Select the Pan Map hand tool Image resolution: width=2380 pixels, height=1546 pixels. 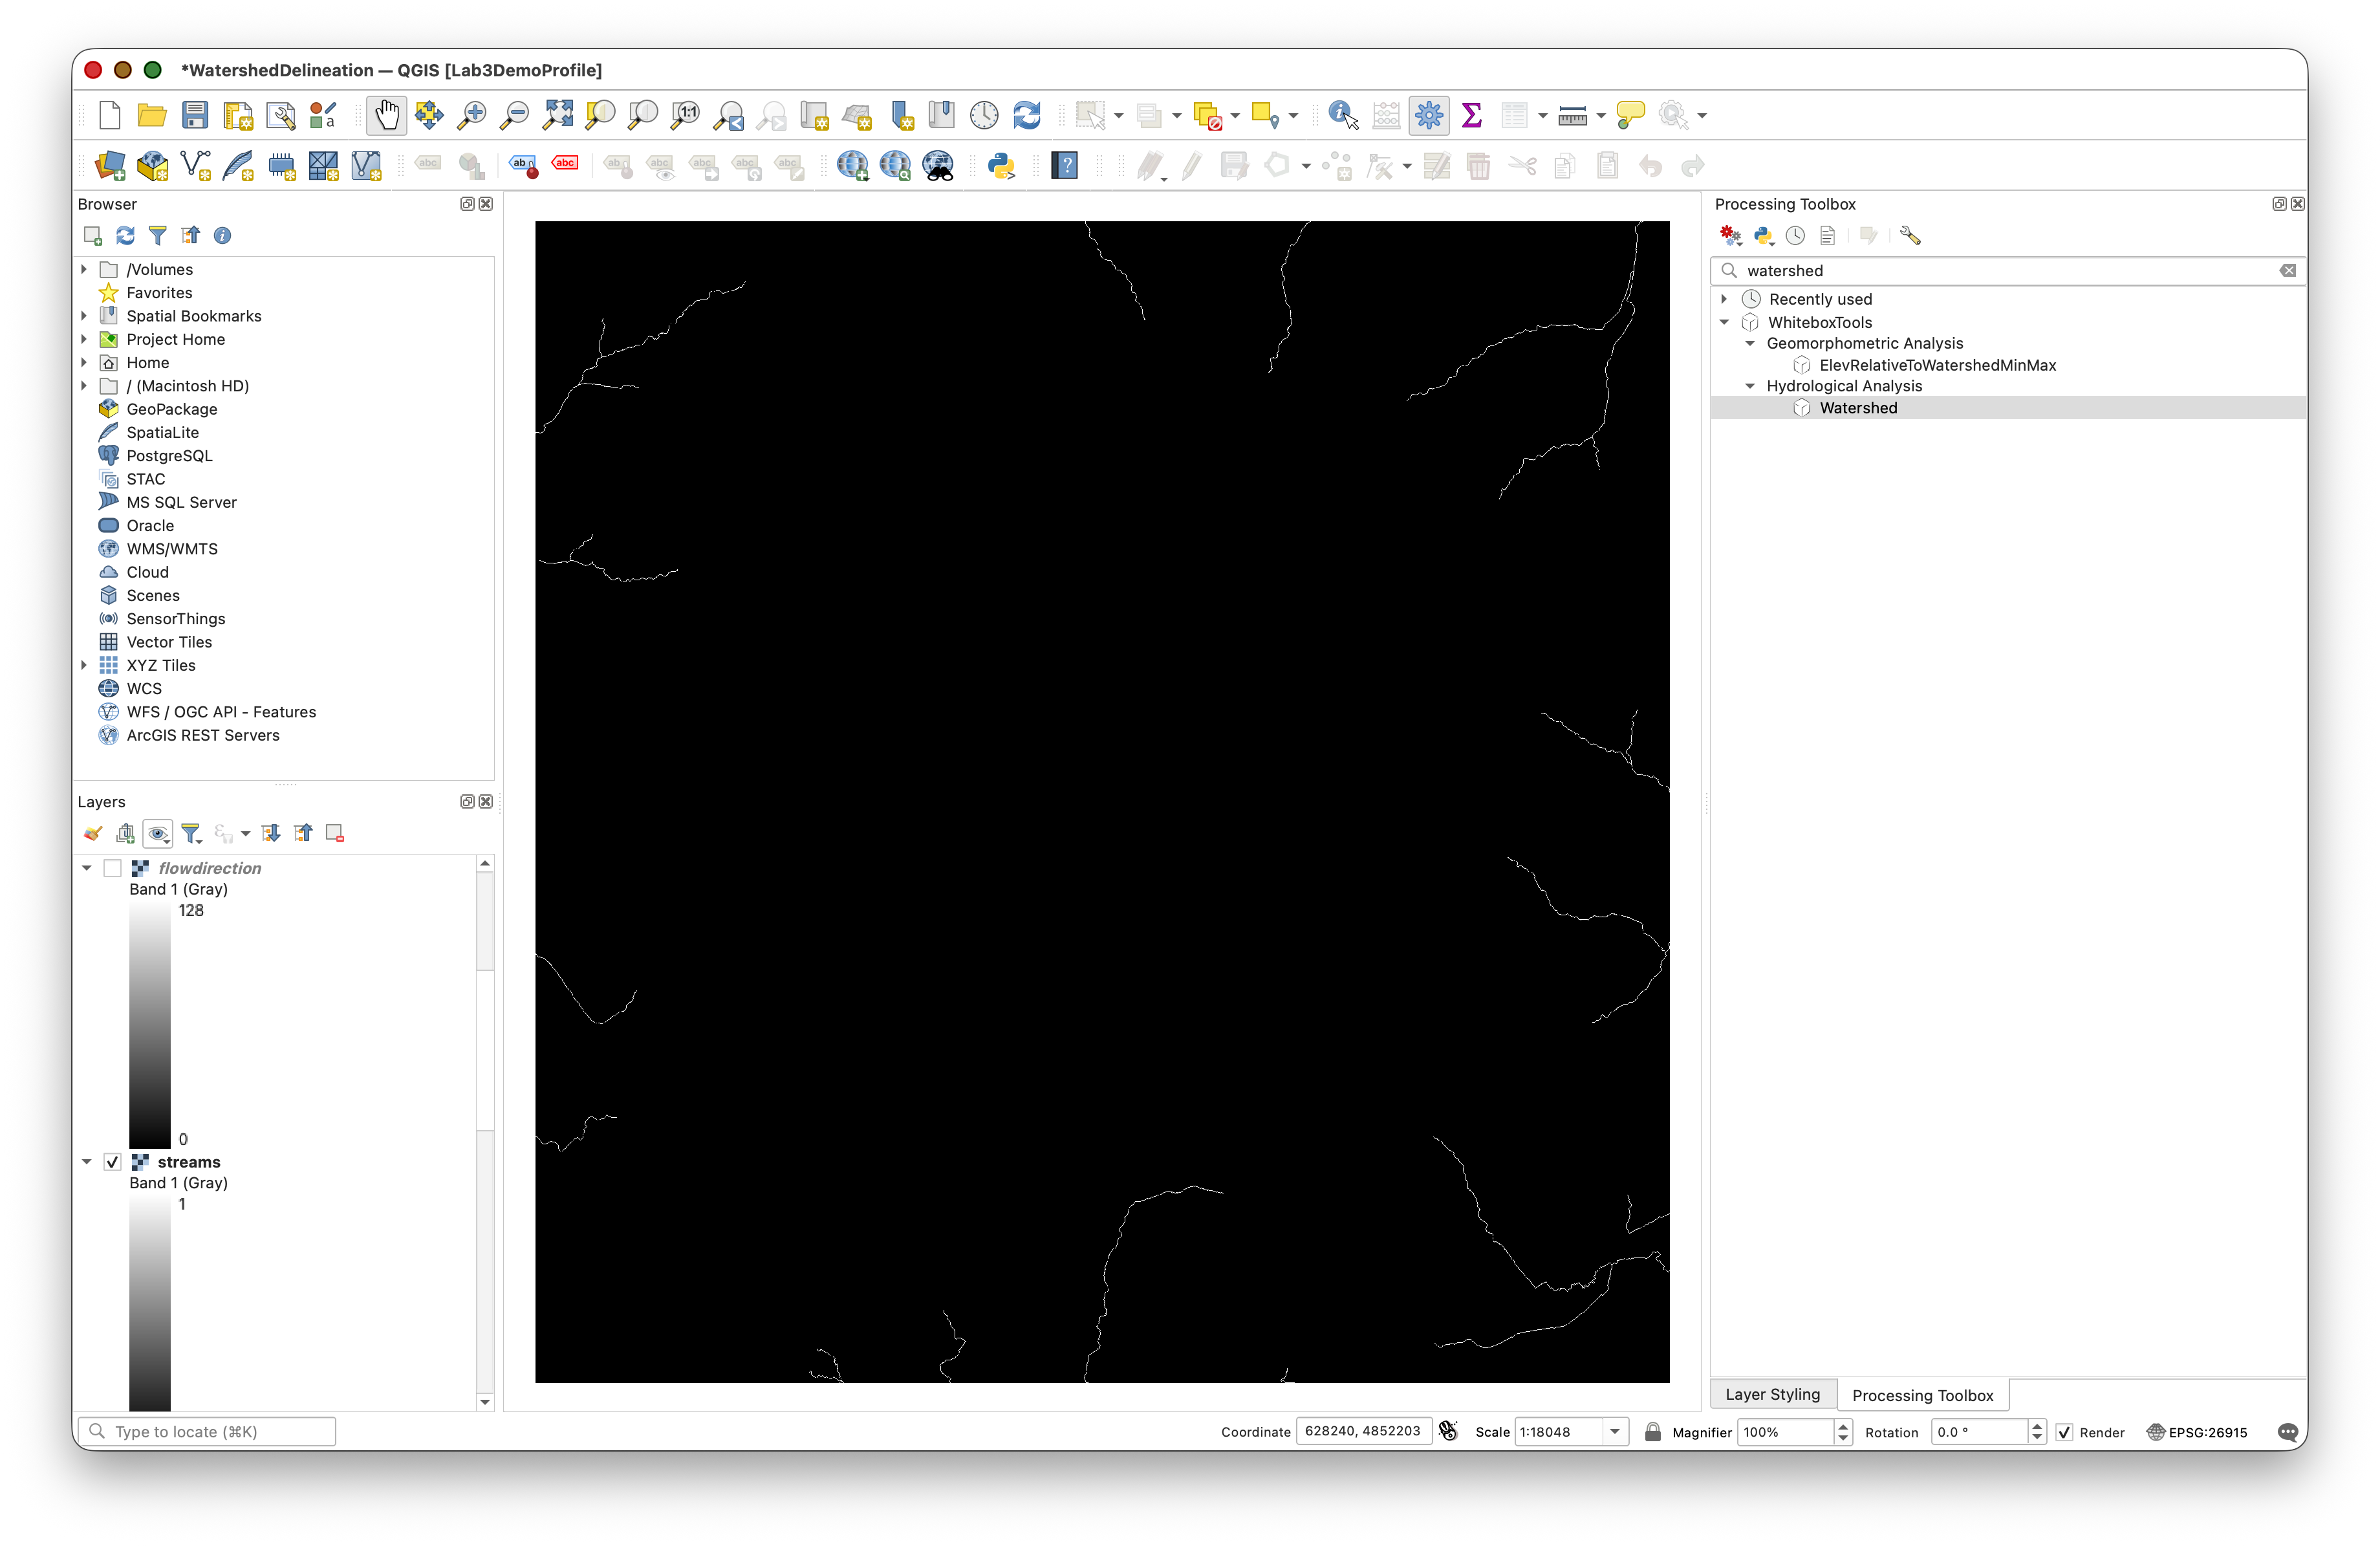(x=387, y=116)
